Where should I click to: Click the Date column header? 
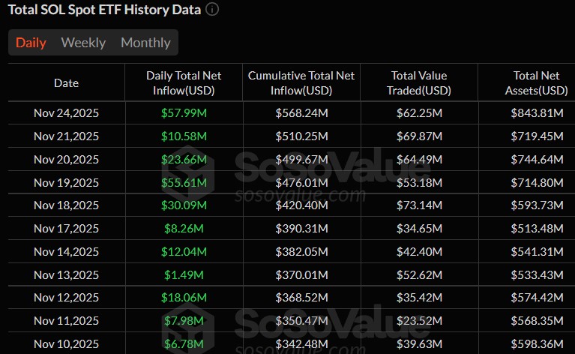click(x=67, y=83)
